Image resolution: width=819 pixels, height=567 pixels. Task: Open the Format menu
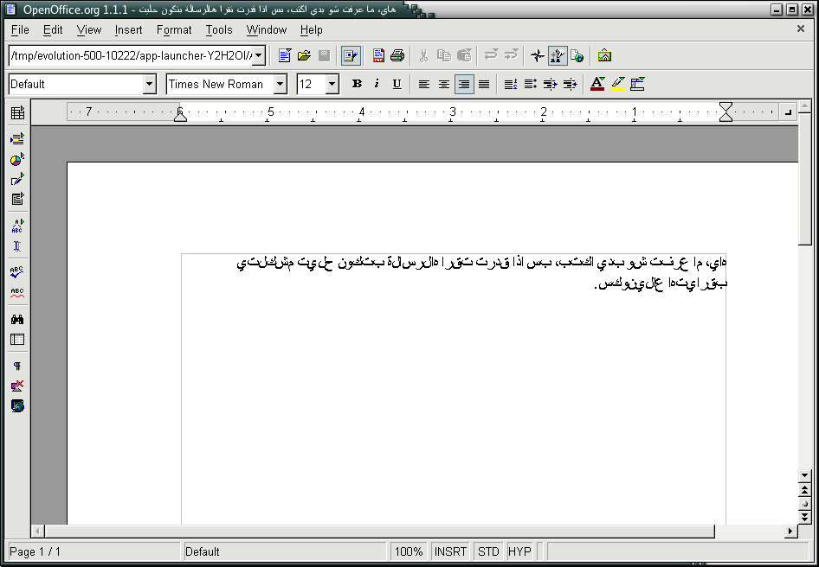point(174,29)
